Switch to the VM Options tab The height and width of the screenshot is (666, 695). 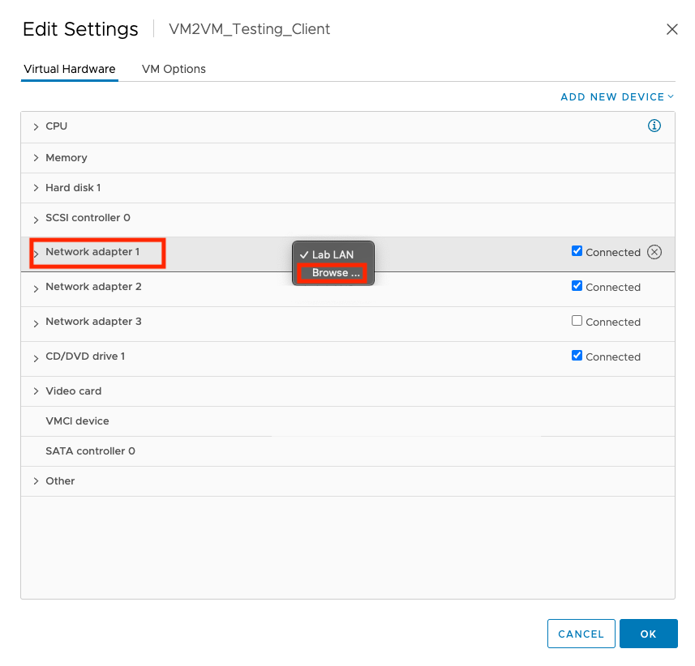point(173,69)
